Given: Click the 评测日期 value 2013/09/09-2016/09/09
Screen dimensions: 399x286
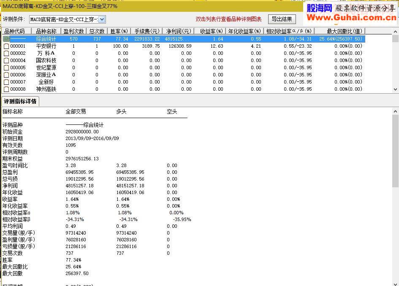Looking at the screenshot, I should click(x=92, y=138).
